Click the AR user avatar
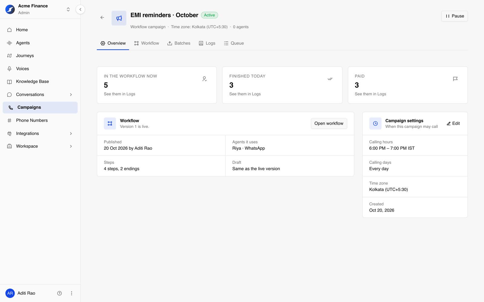The width and height of the screenshot is (484, 302). (x=10, y=293)
